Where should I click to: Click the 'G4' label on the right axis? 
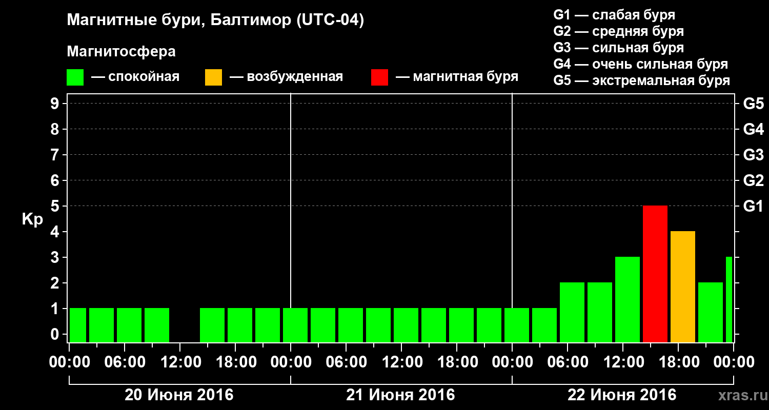tap(753, 129)
